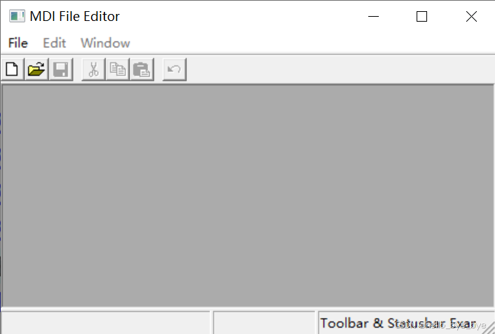Click the clipboard Paste icon
495x334 pixels.
[142, 69]
